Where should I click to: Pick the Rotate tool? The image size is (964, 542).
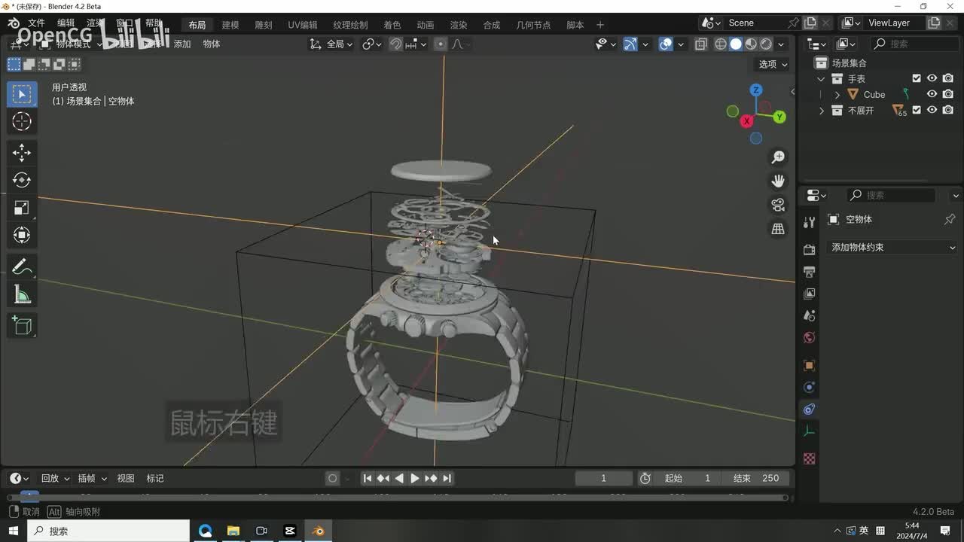[22, 180]
